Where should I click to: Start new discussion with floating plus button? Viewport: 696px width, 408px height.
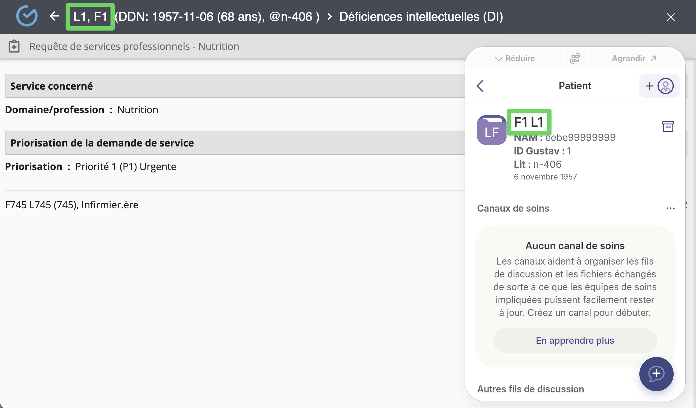pos(656,374)
